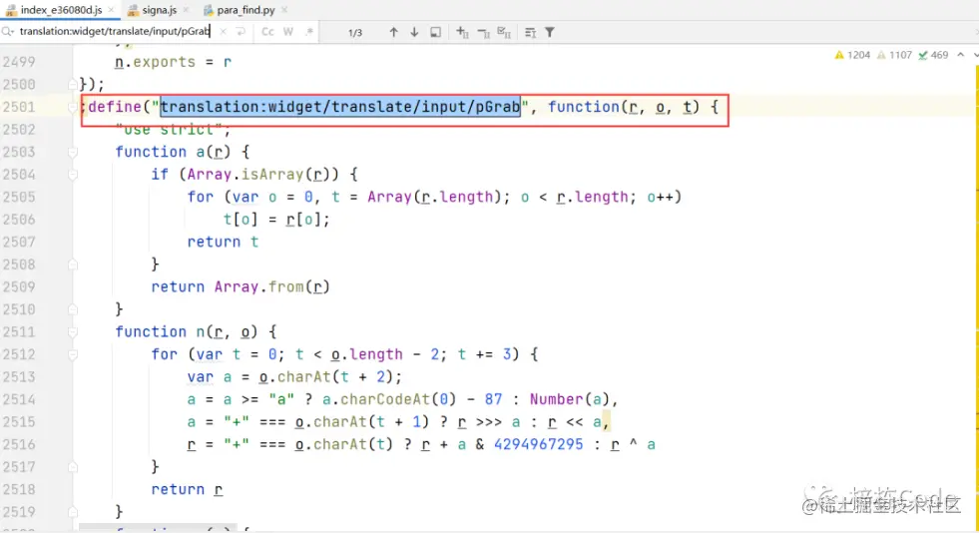Click 'function n(r, o)' declaration
This screenshot has width=979, height=533.
186,331
